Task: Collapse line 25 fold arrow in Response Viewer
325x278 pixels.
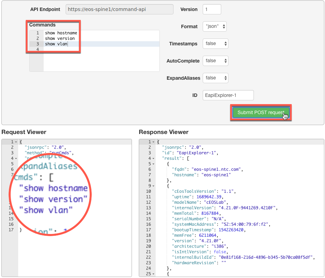Action: click(153, 274)
